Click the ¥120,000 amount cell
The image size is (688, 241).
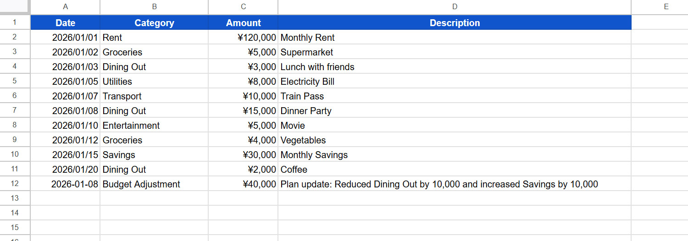243,38
